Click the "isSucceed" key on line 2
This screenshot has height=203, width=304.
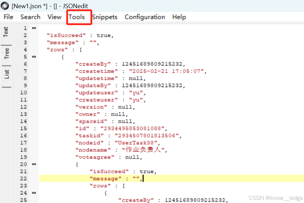[66, 35]
